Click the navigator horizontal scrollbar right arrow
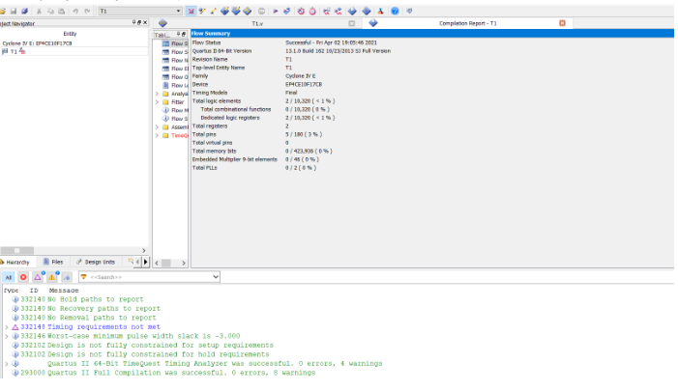Image resolution: width=678 pixels, height=391 pixels. (144, 251)
